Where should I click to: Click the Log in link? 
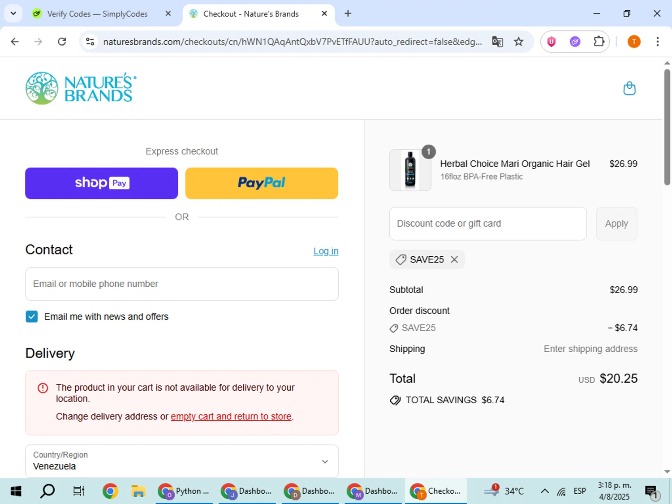(x=326, y=251)
